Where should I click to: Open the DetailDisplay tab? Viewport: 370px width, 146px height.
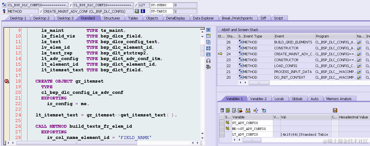(176, 18)
